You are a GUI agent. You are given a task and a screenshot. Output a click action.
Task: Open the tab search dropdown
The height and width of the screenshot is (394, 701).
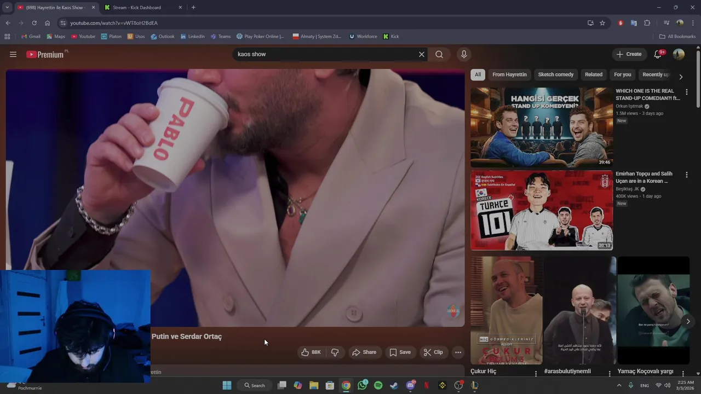point(7,8)
